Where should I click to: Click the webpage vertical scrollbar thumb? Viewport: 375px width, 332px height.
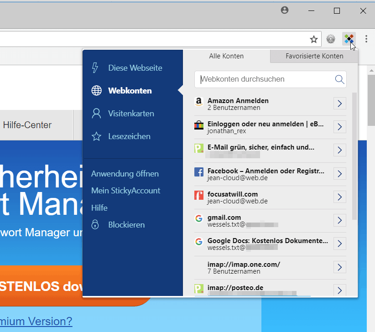coord(371,100)
